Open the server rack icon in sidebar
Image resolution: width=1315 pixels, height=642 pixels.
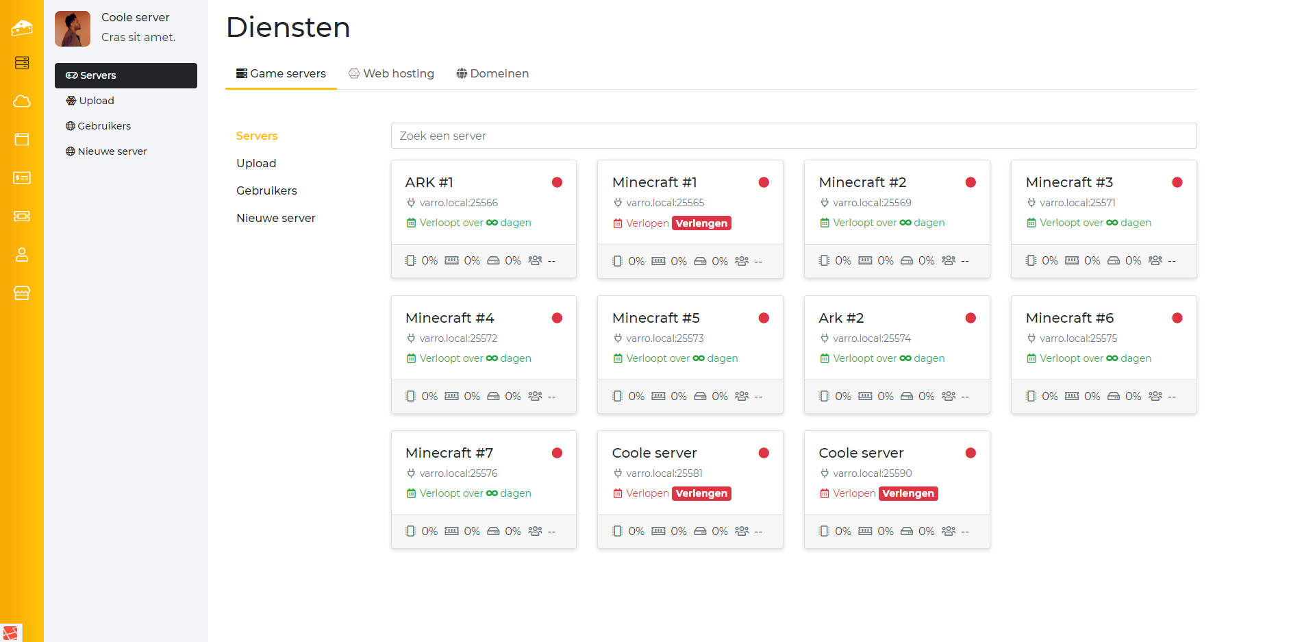pyautogui.click(x=22, y=63)
